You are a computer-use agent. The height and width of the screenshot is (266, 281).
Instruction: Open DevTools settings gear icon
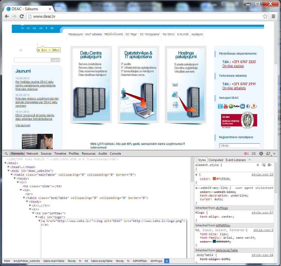click(x=261, y=154)
